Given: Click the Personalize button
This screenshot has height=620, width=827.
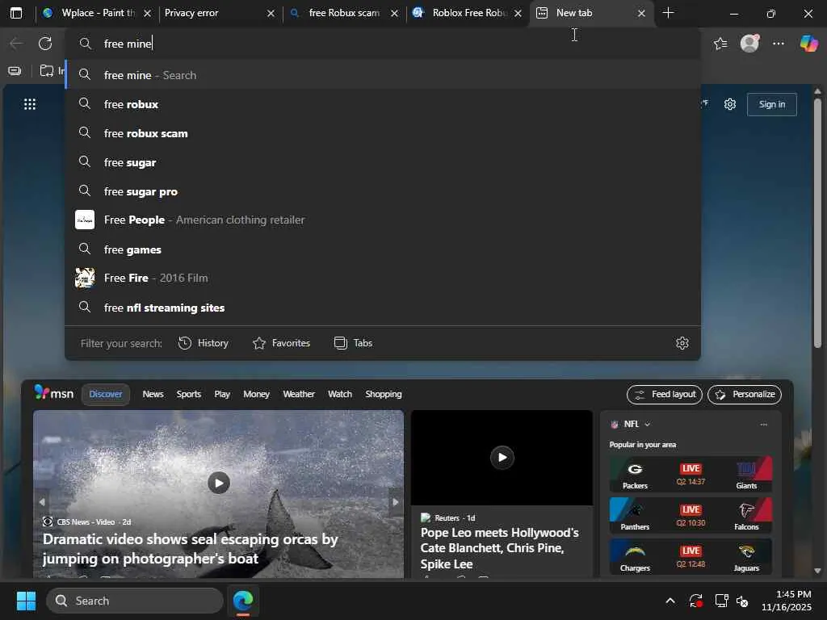Looking at the screenshot, I should click(744, 394).
